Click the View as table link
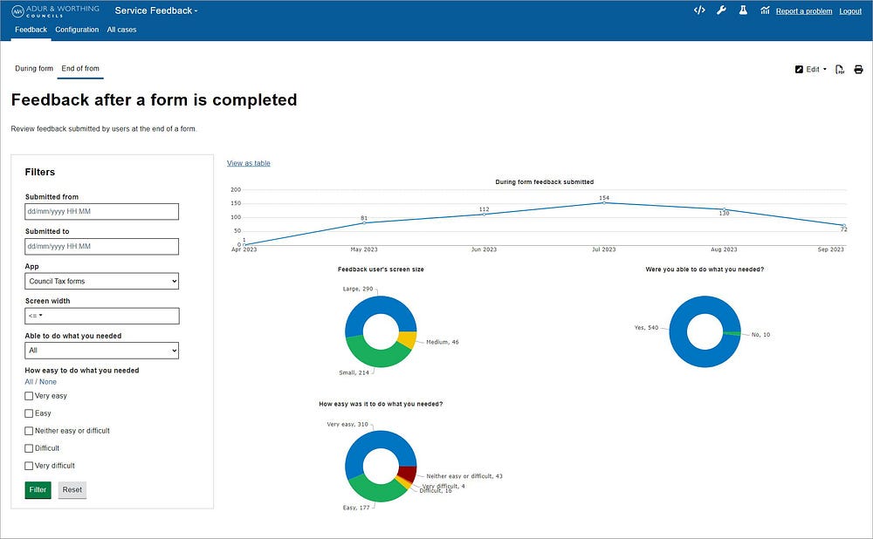This screenshot has width=873, height=539. tap(248, 163)
